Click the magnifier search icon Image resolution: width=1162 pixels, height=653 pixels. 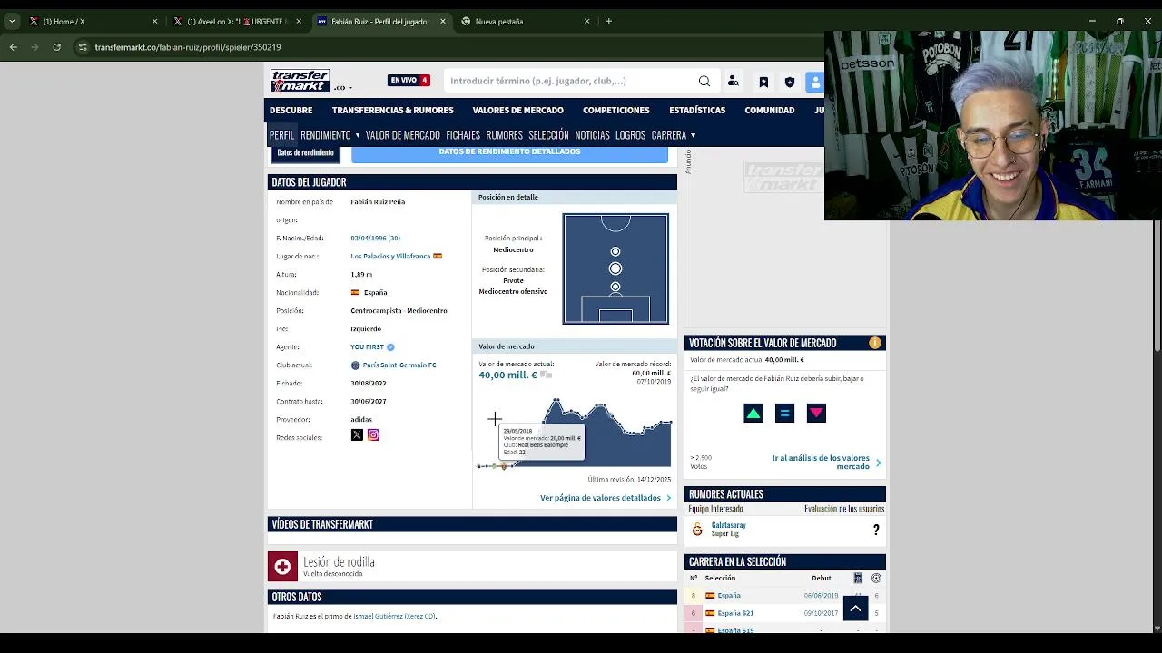pyautogui.click(x=704, y=81)
